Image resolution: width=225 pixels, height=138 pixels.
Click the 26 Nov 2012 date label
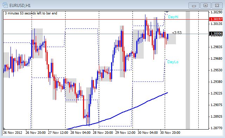point(13,132)
